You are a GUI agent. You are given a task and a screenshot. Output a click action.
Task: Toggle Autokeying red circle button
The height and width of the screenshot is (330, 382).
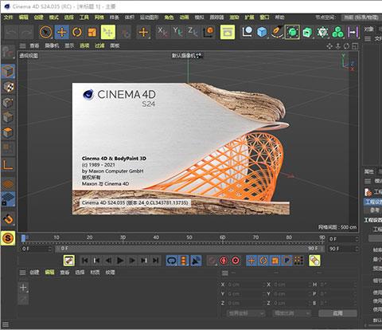(224, 261)
